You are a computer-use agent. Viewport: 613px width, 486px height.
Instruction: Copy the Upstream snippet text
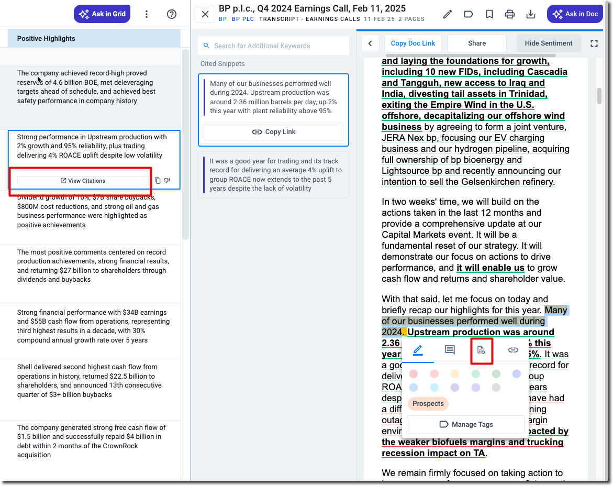pos(158,180)
